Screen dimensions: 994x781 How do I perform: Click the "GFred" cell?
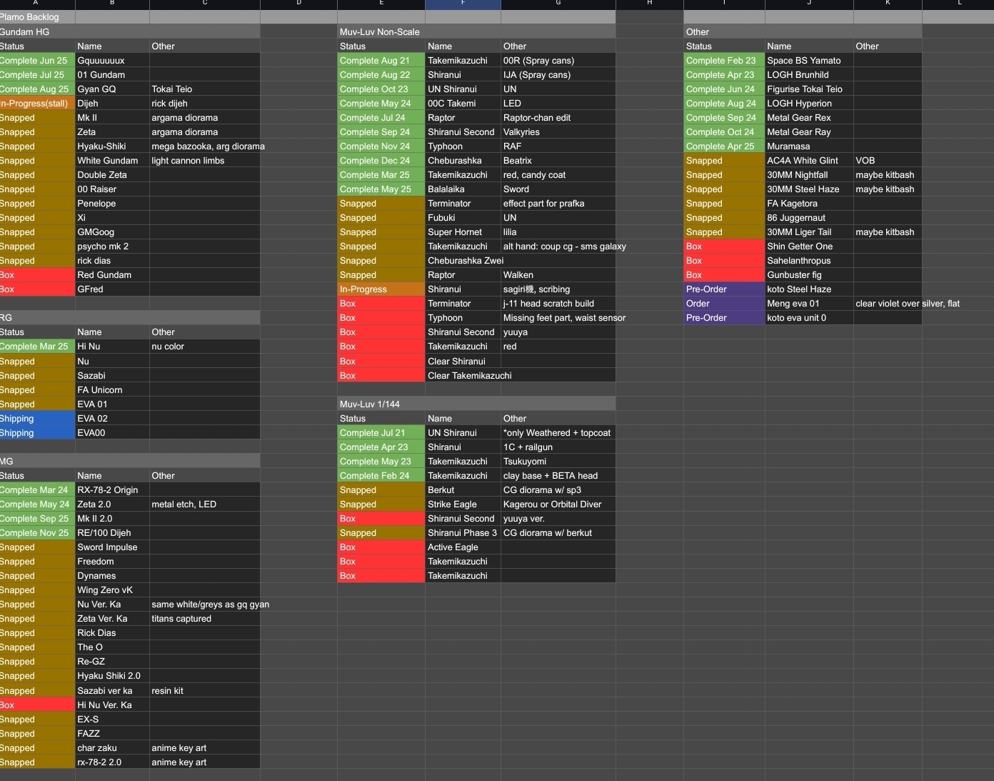[x=112, y=289]
